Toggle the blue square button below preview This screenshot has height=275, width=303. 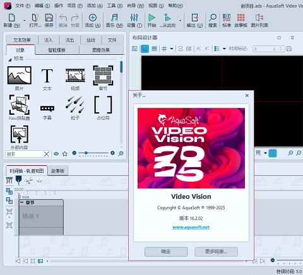pyautogui.click(x=273, y=153)
